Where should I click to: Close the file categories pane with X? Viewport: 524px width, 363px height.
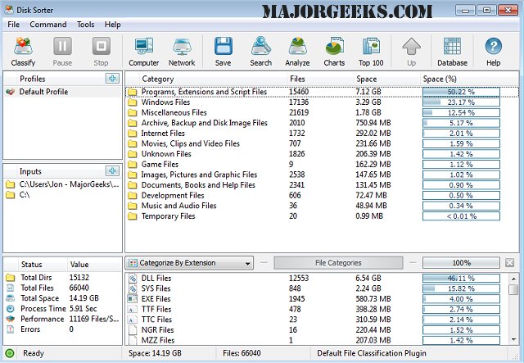pos(509,263)
